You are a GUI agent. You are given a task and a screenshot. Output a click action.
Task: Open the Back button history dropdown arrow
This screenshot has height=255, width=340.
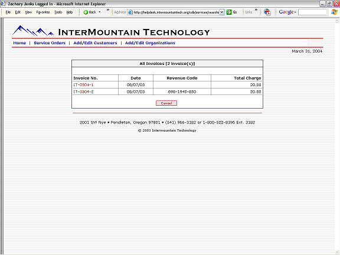pos(100,12)
